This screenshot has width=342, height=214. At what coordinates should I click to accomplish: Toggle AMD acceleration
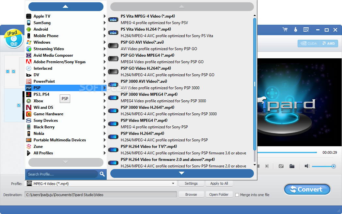pos(329,43)
